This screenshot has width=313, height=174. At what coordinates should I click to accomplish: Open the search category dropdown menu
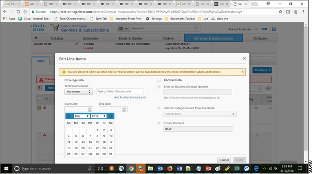tap(123, 29)
